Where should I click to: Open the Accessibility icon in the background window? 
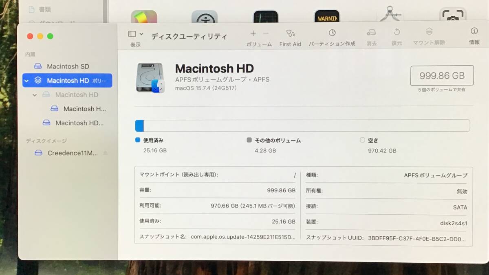(205, 17)
